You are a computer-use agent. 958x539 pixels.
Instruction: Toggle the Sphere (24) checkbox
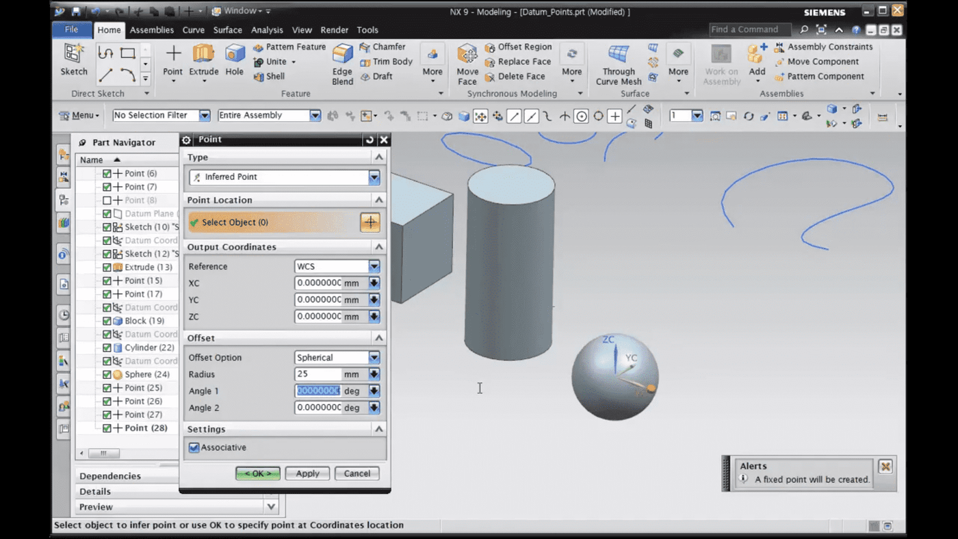pos(107,375)
